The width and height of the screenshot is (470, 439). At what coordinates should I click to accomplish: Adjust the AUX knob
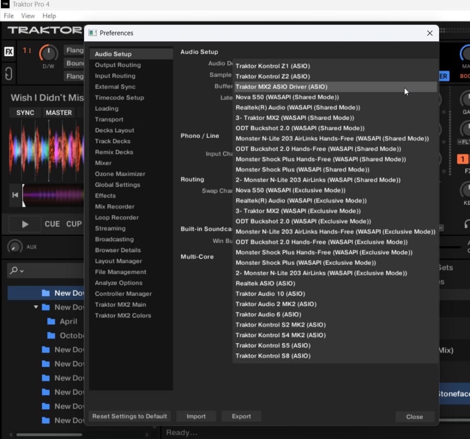point(15,247)
